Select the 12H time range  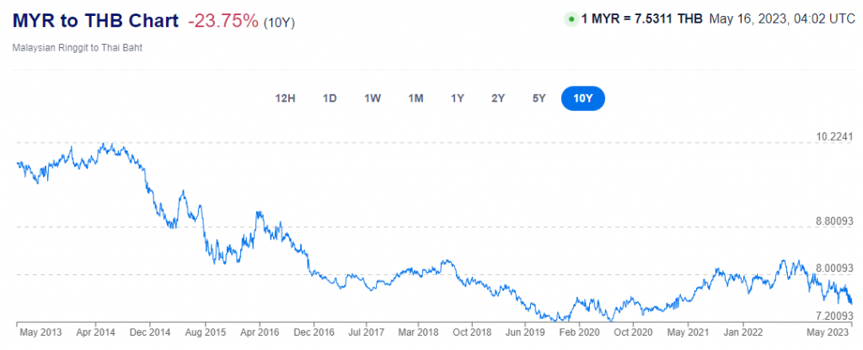point(285,98)
